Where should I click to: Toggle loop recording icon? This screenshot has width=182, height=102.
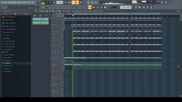click(81, 3)
